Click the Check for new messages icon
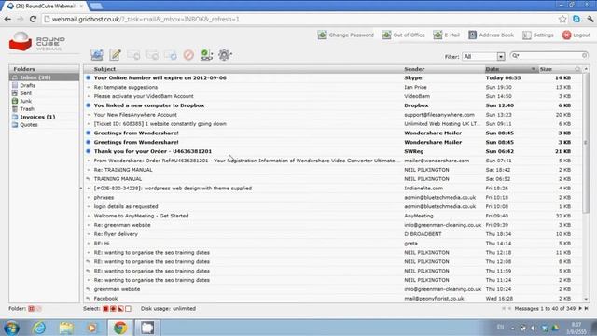The image size is (597, 336). pos(97,55)
